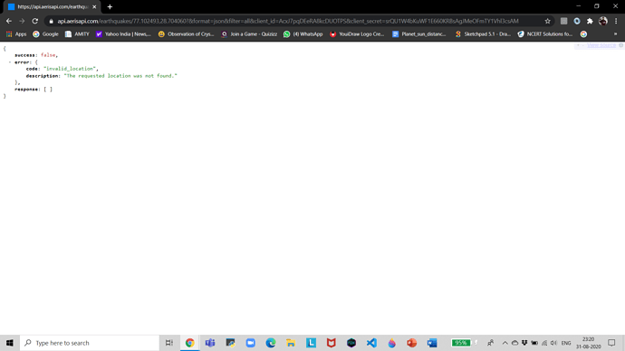This screenshot has height=351, width=625.
Task: Open Zoom from the taskbar
Action: pyautogui.click(x=250, y=343)
